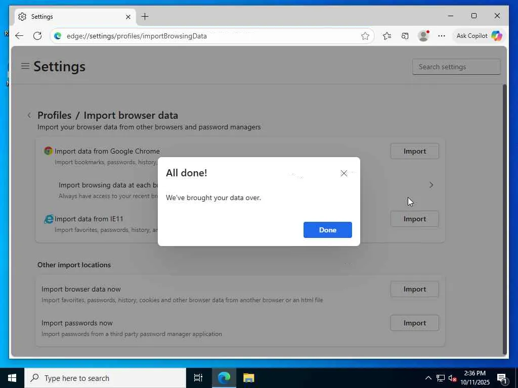518x388 pixels.
Task: Open the profile avatar menu
Action: [x=423, y=36]
